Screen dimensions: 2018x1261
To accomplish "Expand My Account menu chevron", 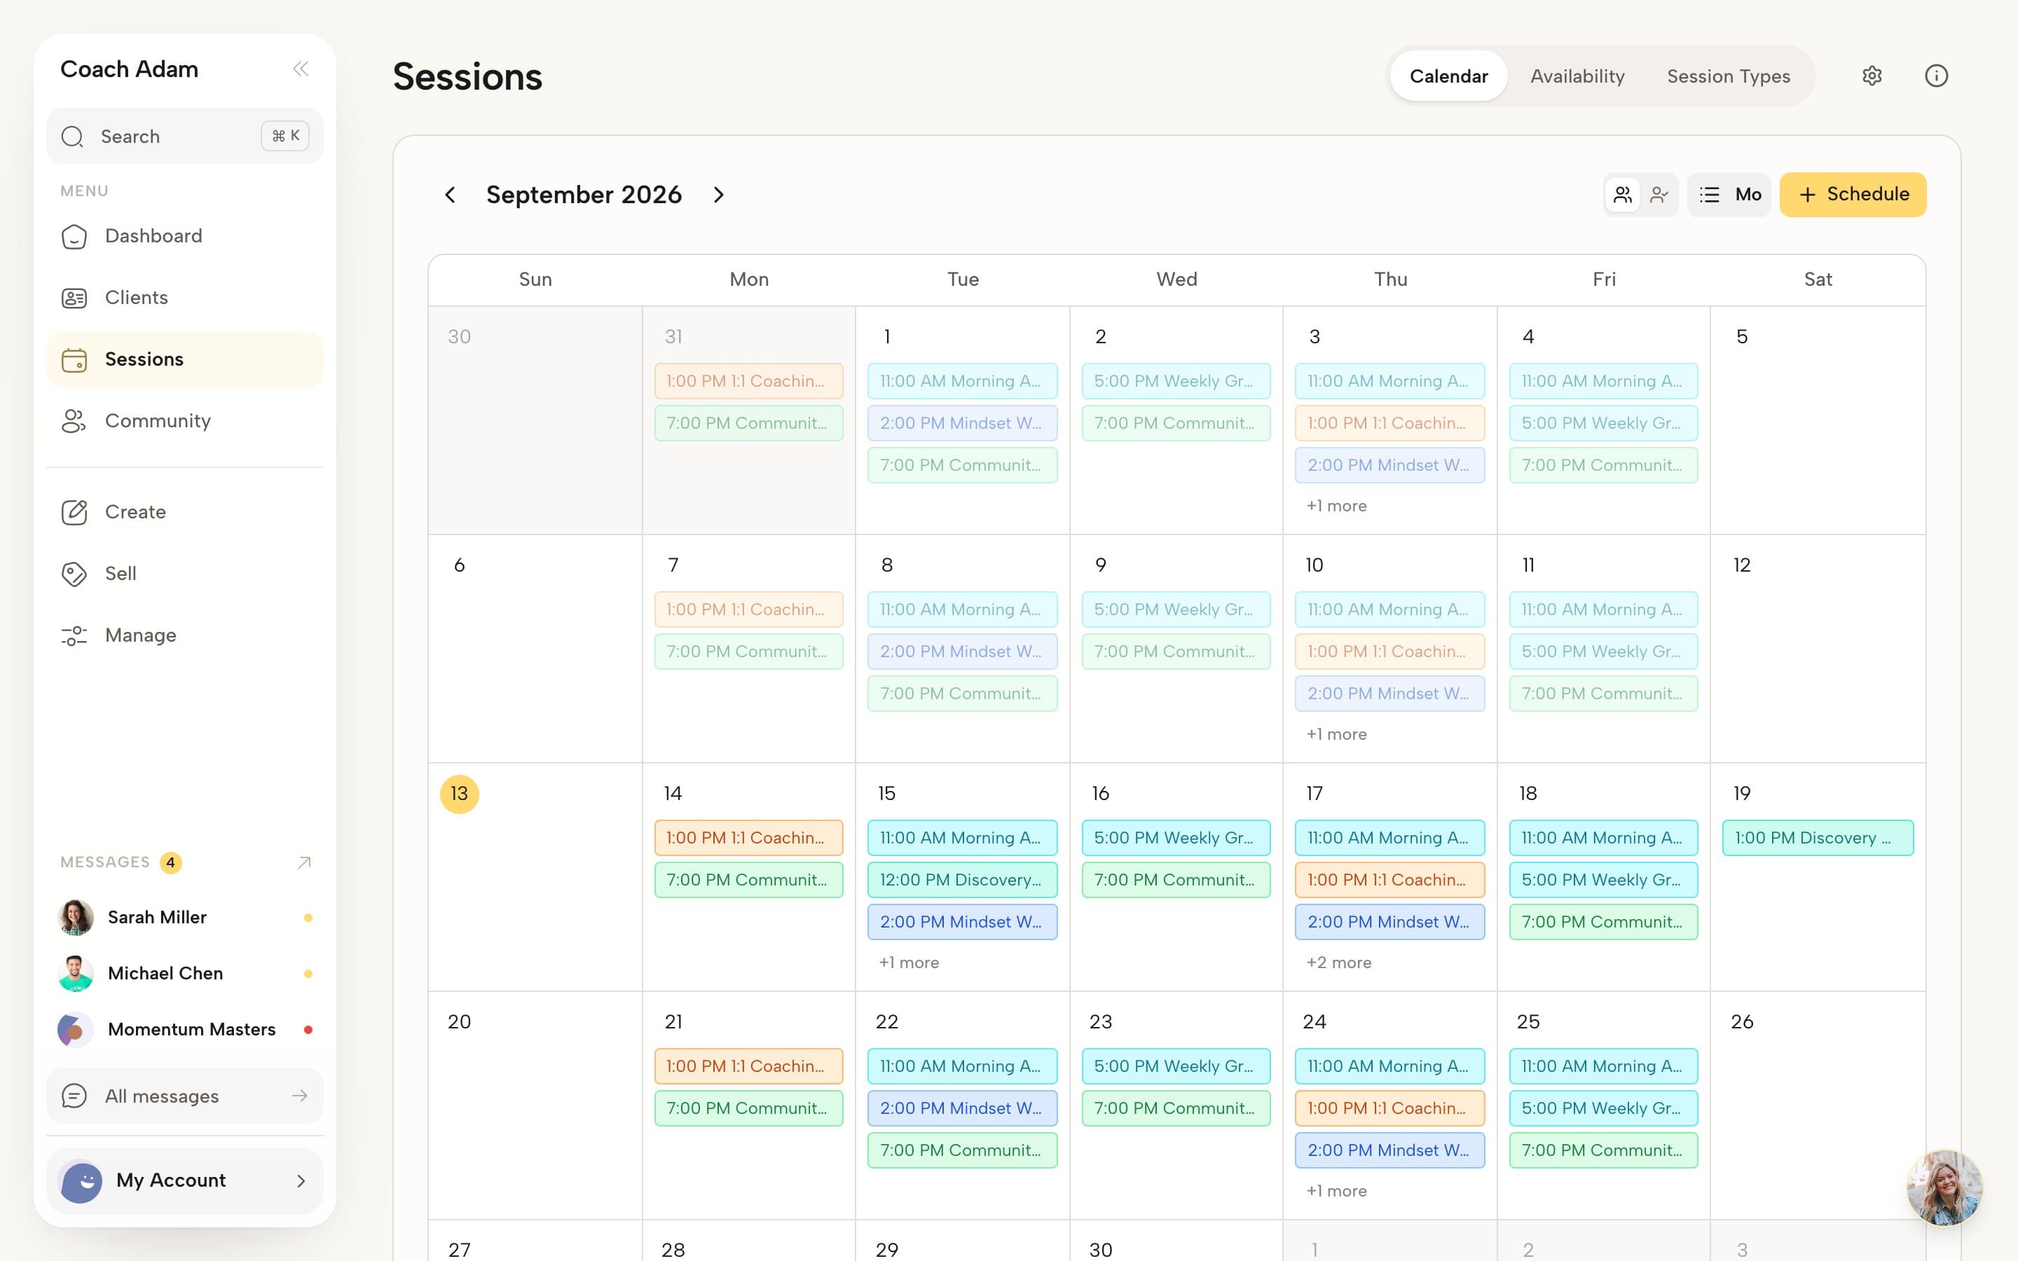I will (301, 1181).
